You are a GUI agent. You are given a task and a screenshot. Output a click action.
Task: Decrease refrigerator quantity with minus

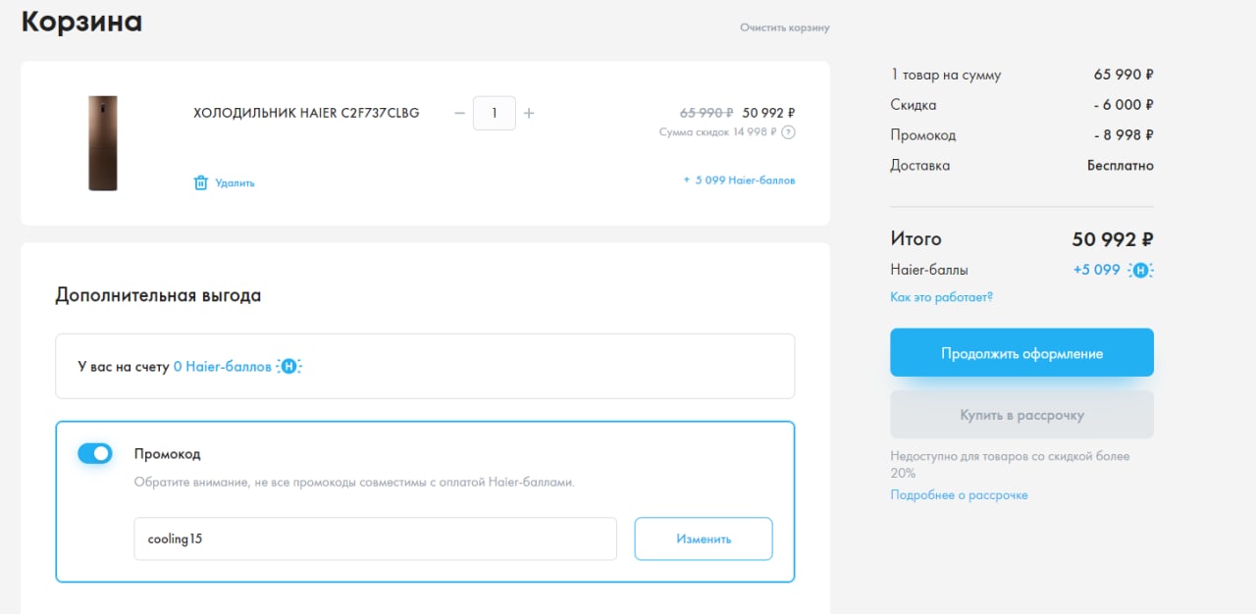tap(459, 113)
